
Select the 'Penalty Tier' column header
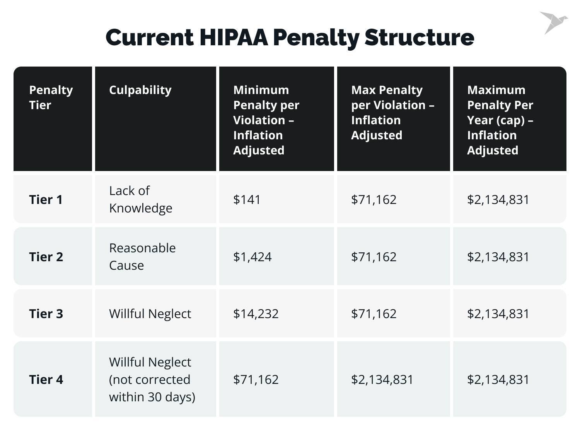[51, 98]
